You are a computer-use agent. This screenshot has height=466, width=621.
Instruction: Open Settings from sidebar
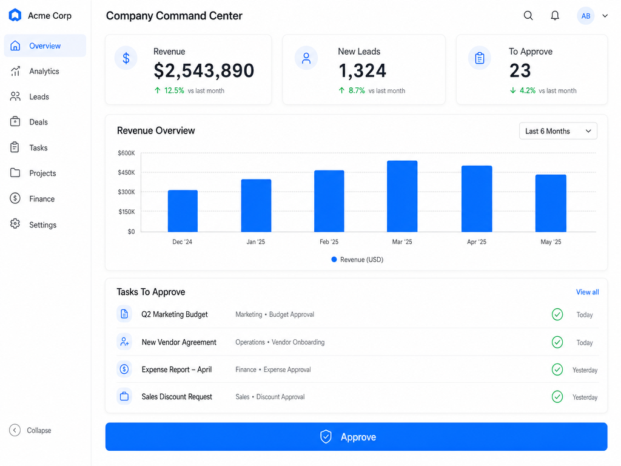pyautogui.click(x=45, y=225)
